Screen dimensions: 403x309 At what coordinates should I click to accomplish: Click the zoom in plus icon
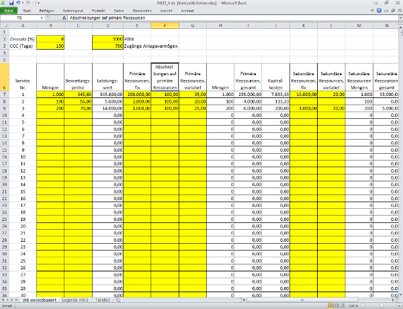pos(399,306)
